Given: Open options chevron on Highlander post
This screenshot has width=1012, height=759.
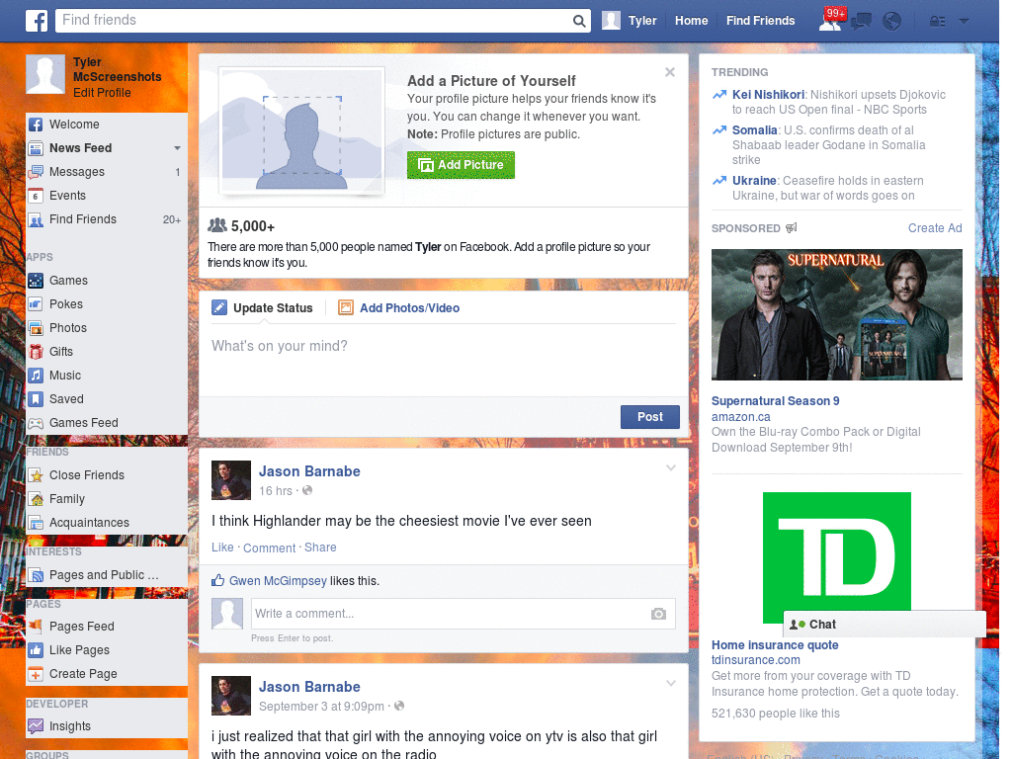Looking at the screenshot, I should click(671, 467).
